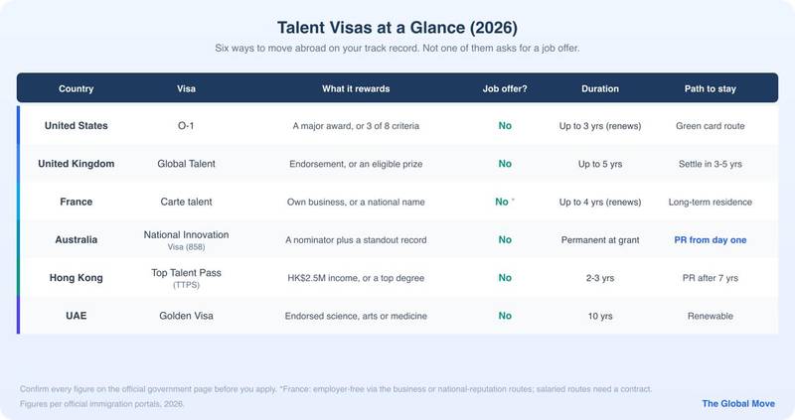Click the O-1 visa cell
This screenshot has height=420, width=795.
tap(186, 126)
